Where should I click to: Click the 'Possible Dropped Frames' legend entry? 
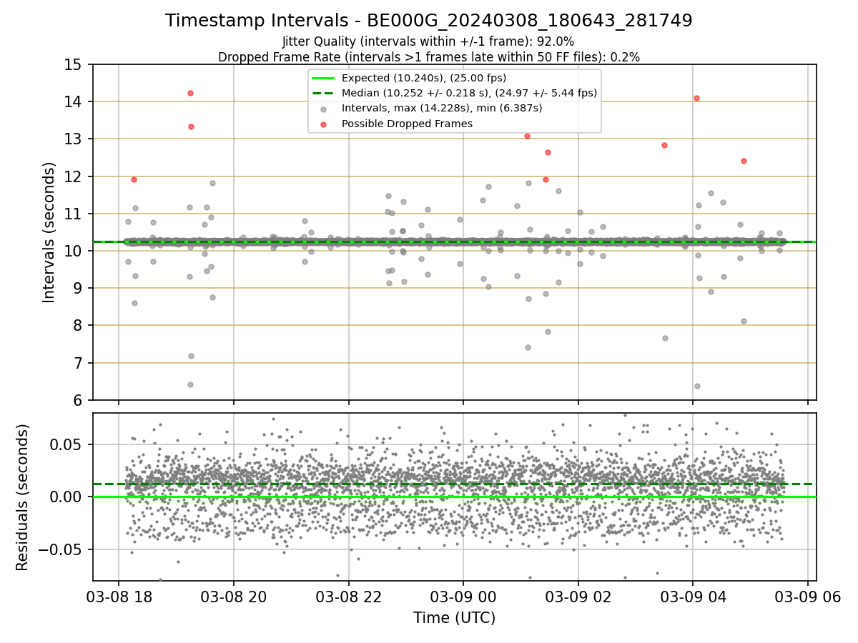(x=407, y=124)
